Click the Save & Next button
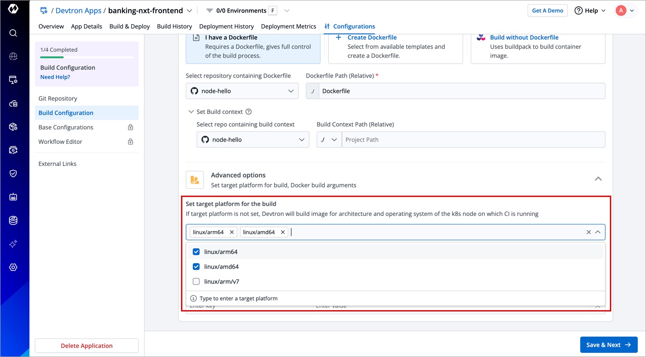Screen dimensions: 646x357 point(608,345)
